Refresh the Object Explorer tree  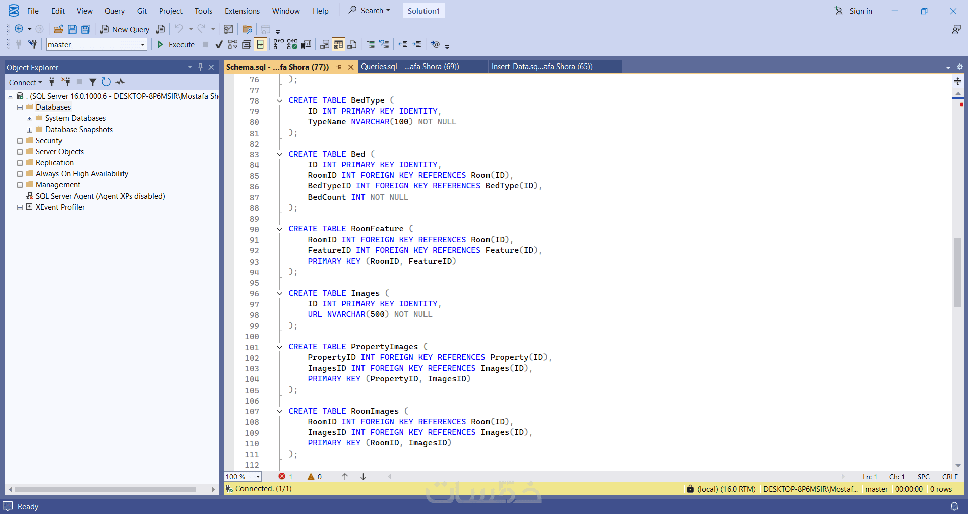coord(106,82)
